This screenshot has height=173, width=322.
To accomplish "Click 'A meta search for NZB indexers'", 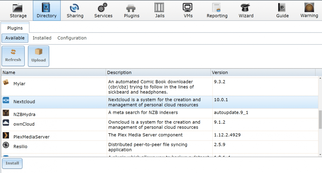I will [x=143, y=112].
